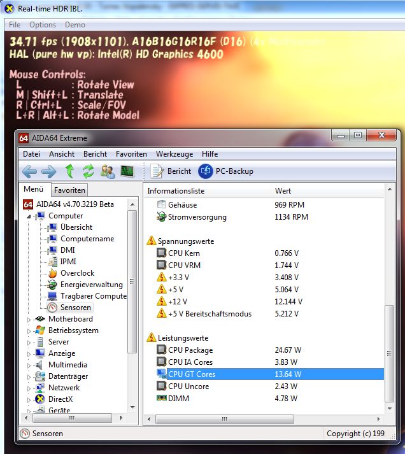Collapse the Computer tree node
The image size is (405, 454).
coord(29,216)
